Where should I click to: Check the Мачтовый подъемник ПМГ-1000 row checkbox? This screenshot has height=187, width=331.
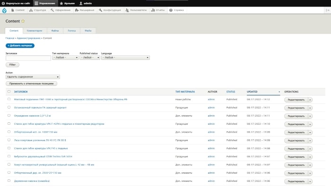[x=9, y=99]
